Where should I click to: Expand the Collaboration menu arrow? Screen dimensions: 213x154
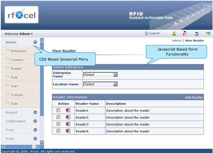35,121
